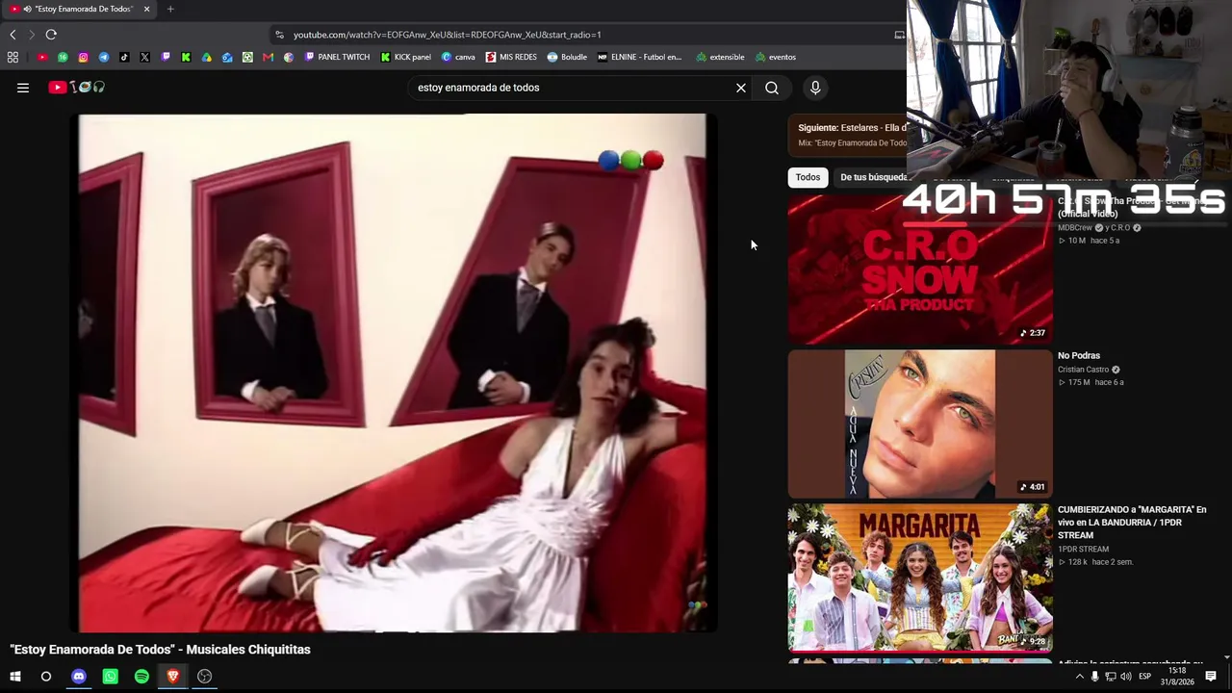The image size is (1232, 693).
Task: Mute the tab using its speaker icon
Action: pos(27,9)
